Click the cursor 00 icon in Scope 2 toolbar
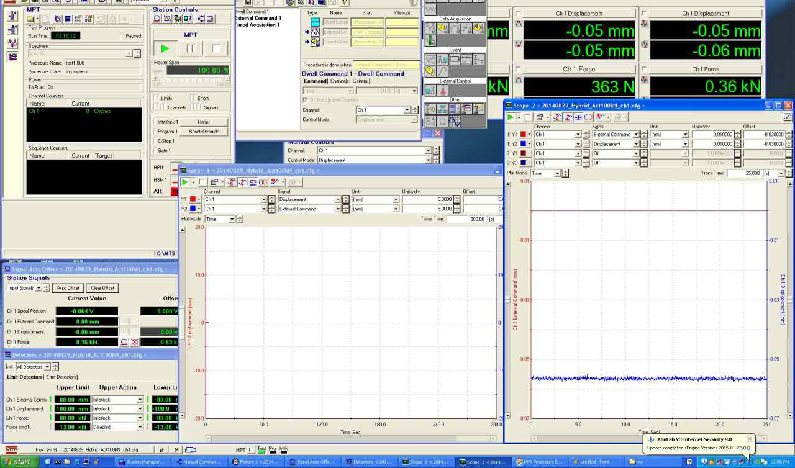Image resolution: width=795 pixels, height=468 pixels. tap(588, 117)
